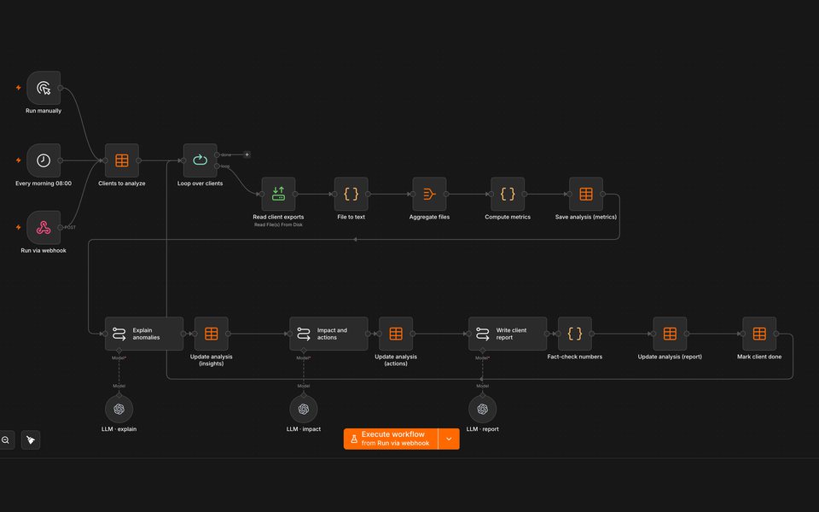Click the lightning bolt beside Run via webhook

(18, 227)
